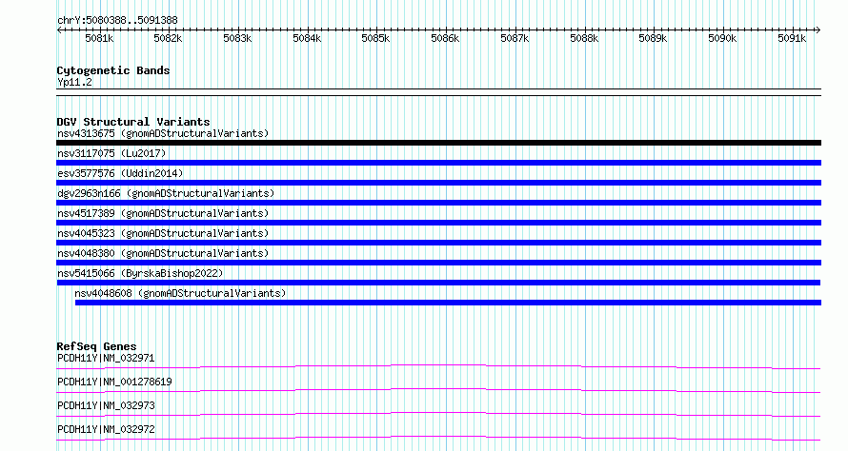The width and height of the screenshot is (848, 451).
Task: Click the magenta line for NM_032971
Action: click(x=438, y=367)
